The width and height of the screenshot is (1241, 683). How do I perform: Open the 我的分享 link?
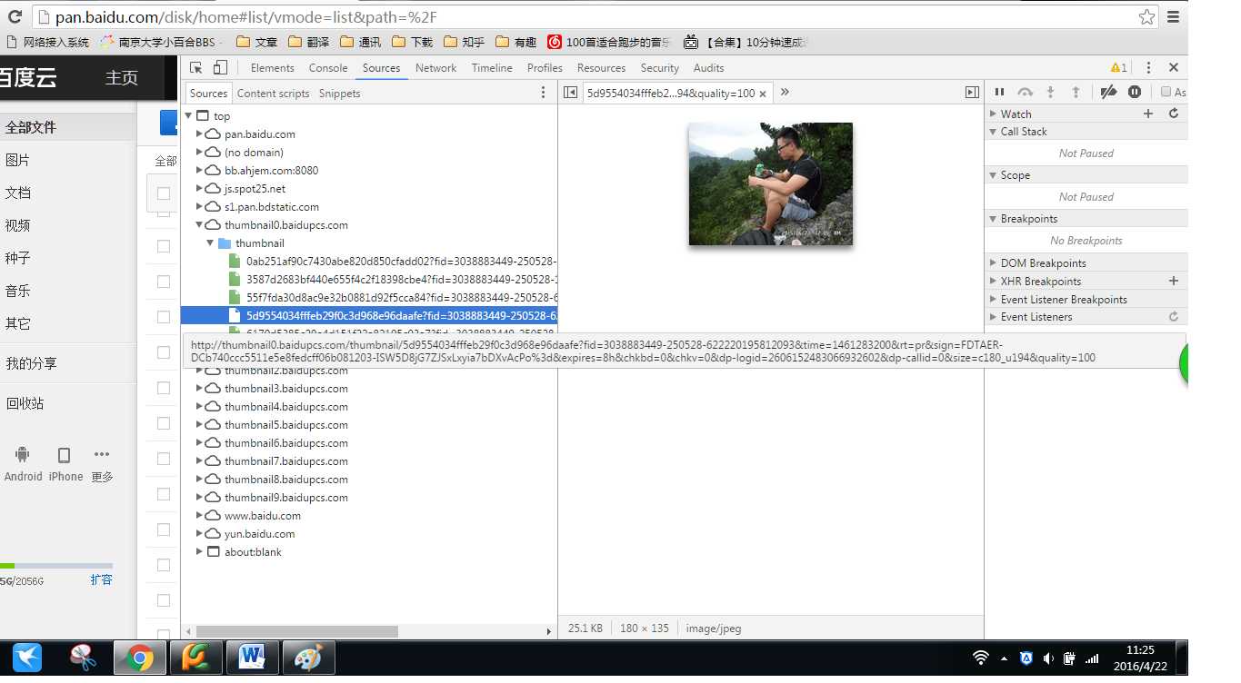coord(31,363)
